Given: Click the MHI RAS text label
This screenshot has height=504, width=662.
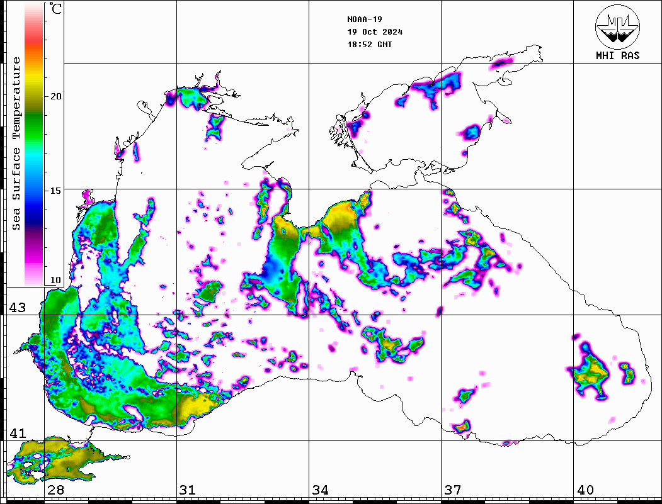Looking at the screenshot, I should coord(617,55).
